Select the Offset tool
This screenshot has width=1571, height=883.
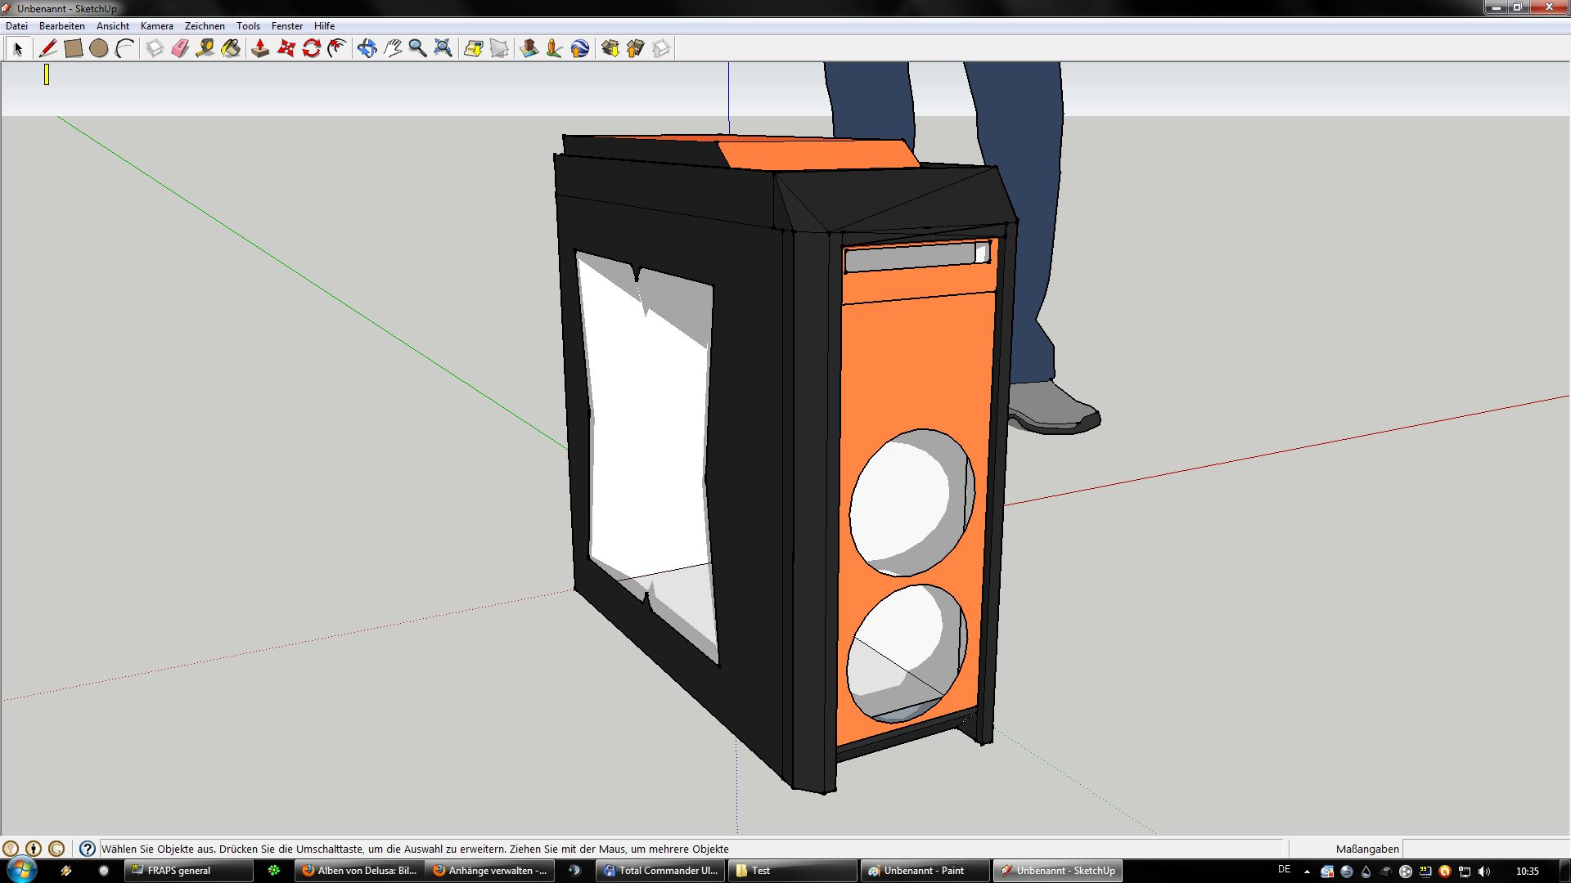point(337,49)
